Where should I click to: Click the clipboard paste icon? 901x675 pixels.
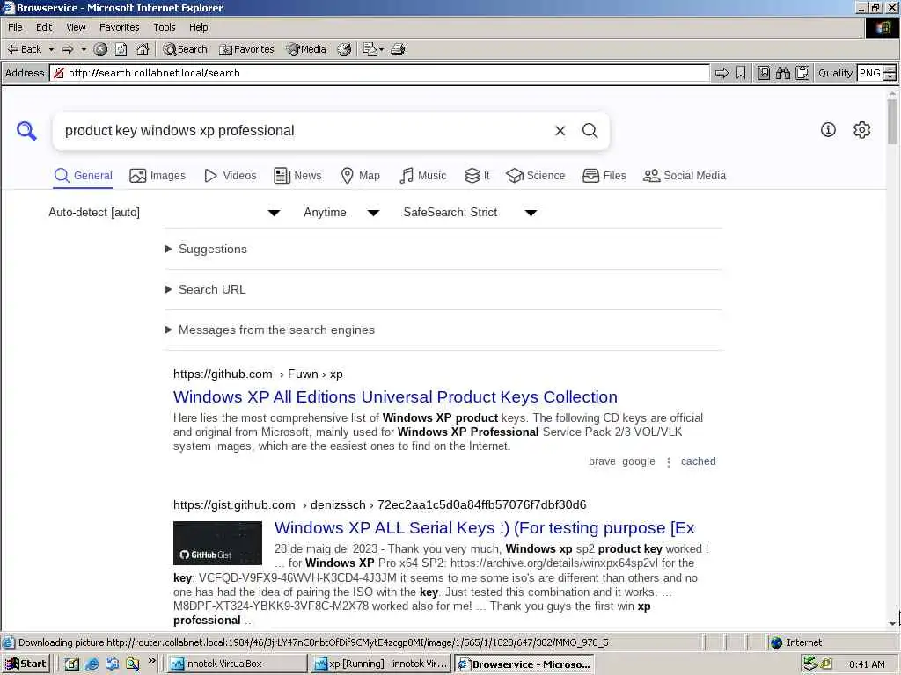(x=802, y=73)
